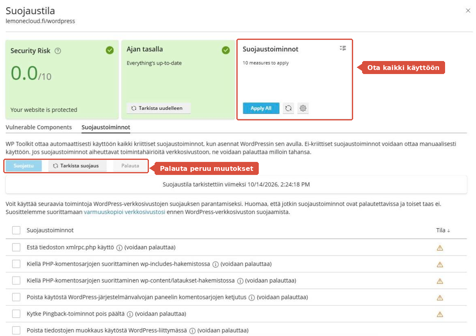Switch to the Vulnerable Components tab
This screenshot has width=476, height=336.
pos(39,127)
